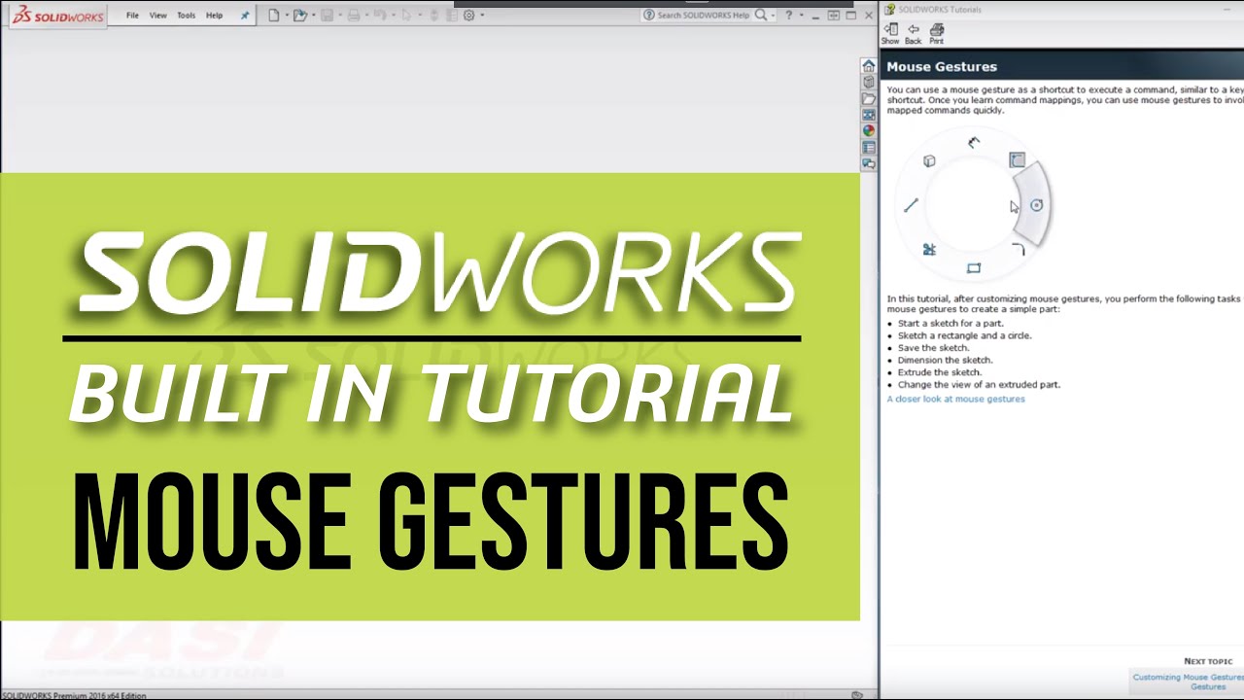Click 'Extrude the sketch.' bullet text
This screenshot has width=1244, height=700.
940,372
